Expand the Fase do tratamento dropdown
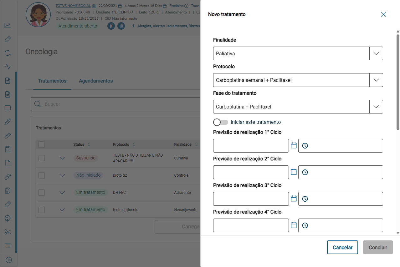 coord(376,107)
